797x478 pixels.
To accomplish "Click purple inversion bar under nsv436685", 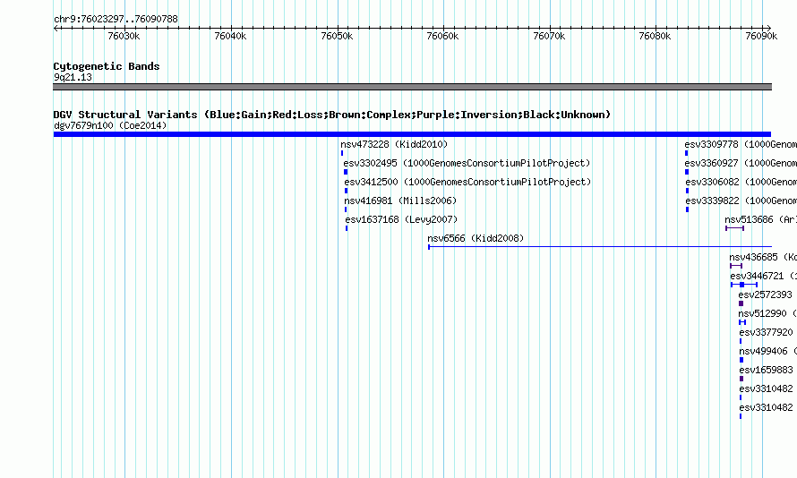I will click(736, 266).
